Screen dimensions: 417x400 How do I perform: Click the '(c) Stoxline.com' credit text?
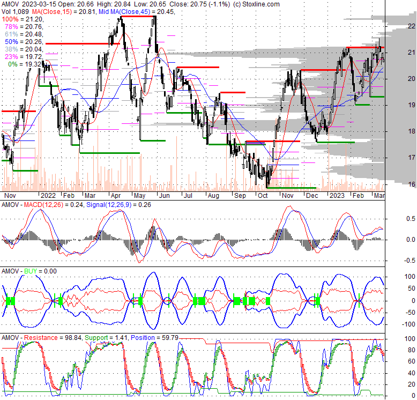pyautogui.click(x=256, y=4)
